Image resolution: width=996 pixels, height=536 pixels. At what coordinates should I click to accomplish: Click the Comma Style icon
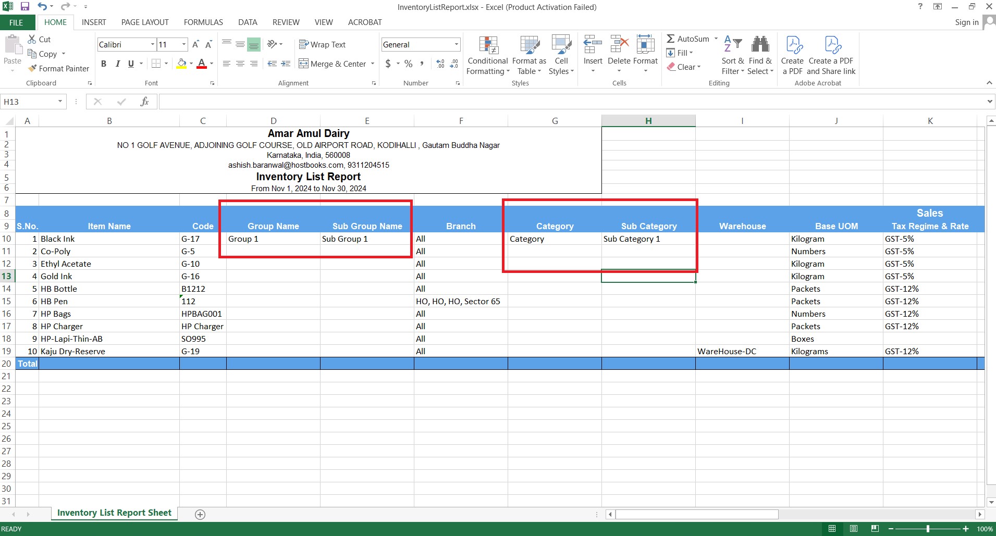pyautogui.click(x=422, y=64)
